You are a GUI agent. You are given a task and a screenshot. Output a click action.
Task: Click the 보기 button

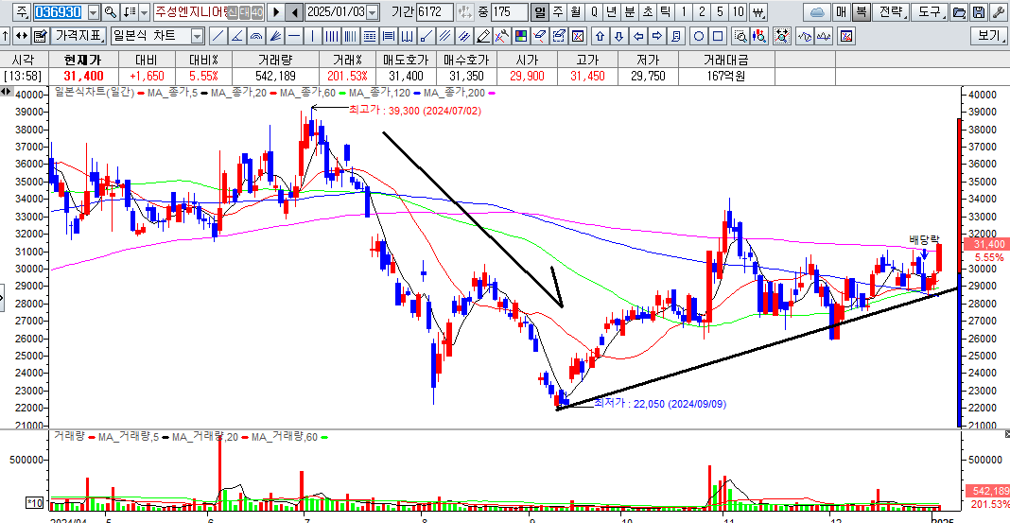(x=989, y=36)
